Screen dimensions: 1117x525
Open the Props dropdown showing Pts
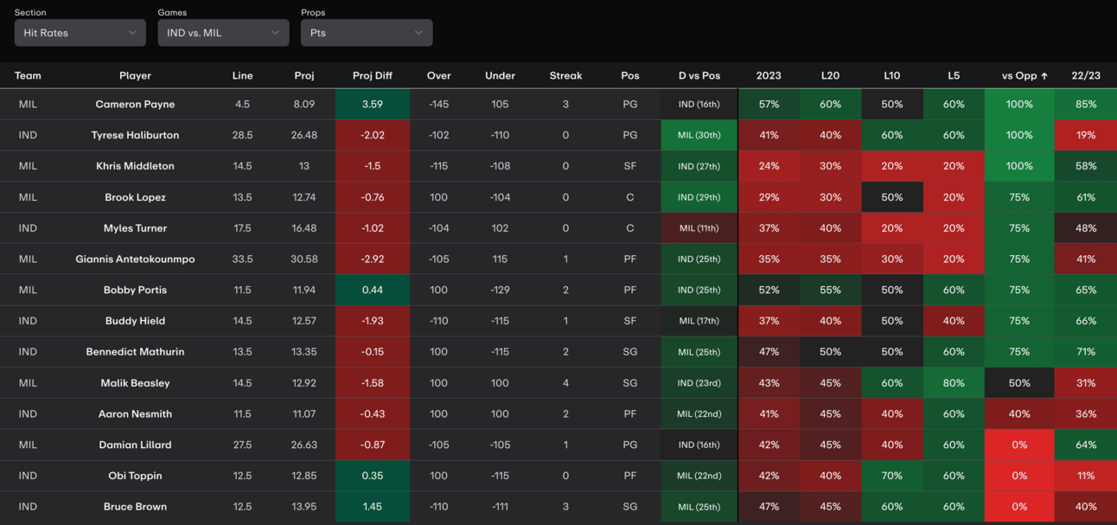coord(367,33)
